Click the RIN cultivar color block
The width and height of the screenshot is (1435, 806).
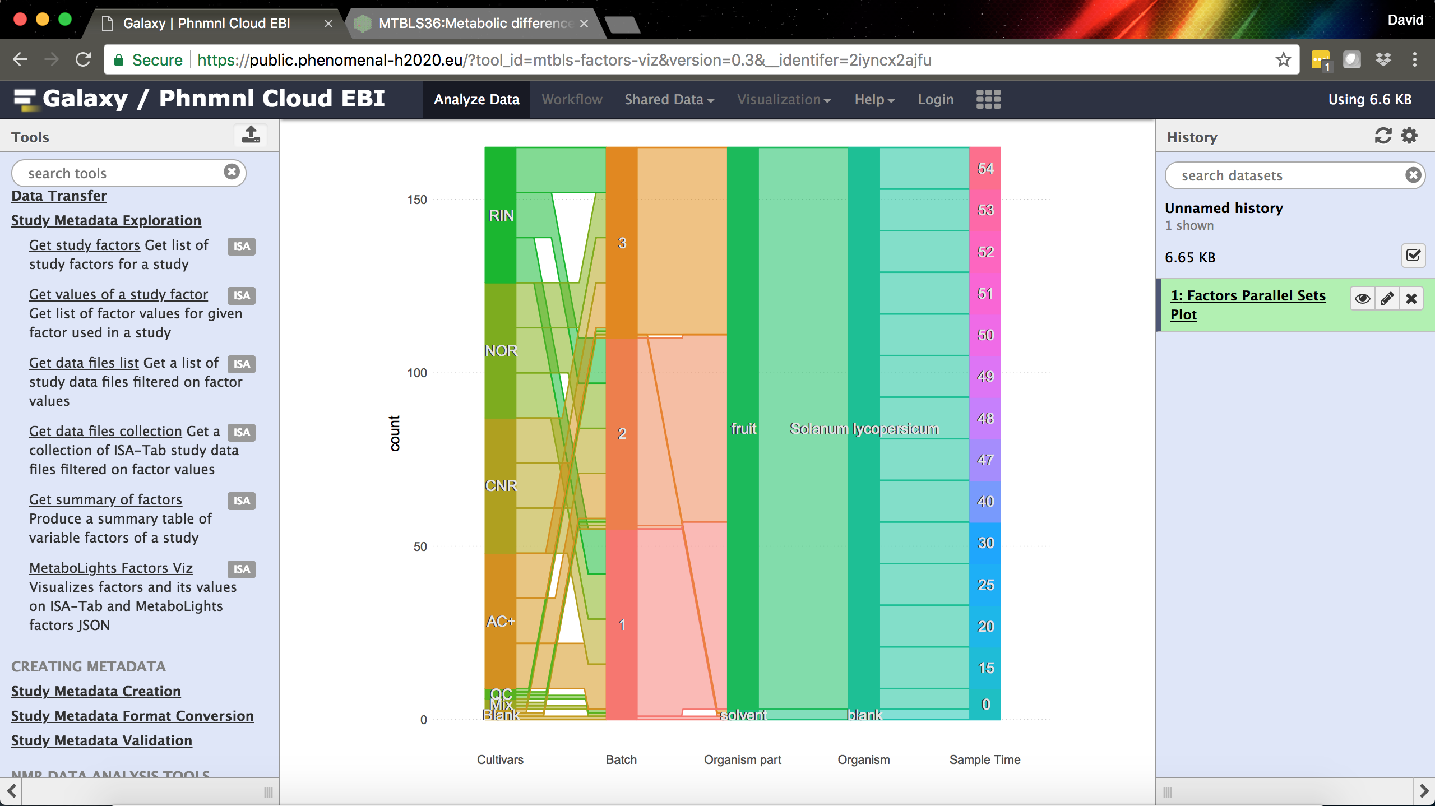pos(500,215)
